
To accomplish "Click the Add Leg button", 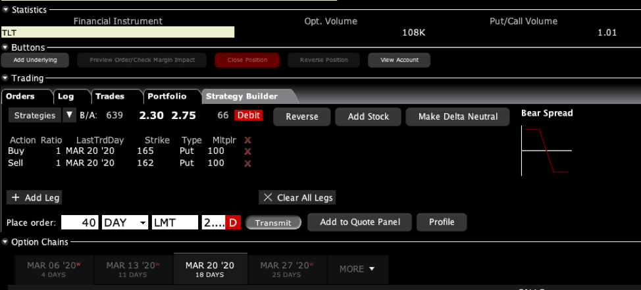I will click(36, 197).
